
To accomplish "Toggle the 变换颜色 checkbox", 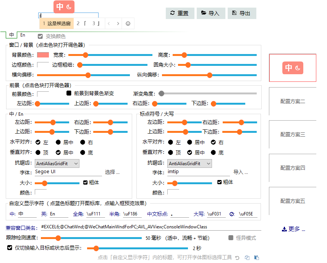I will point(40,37).
